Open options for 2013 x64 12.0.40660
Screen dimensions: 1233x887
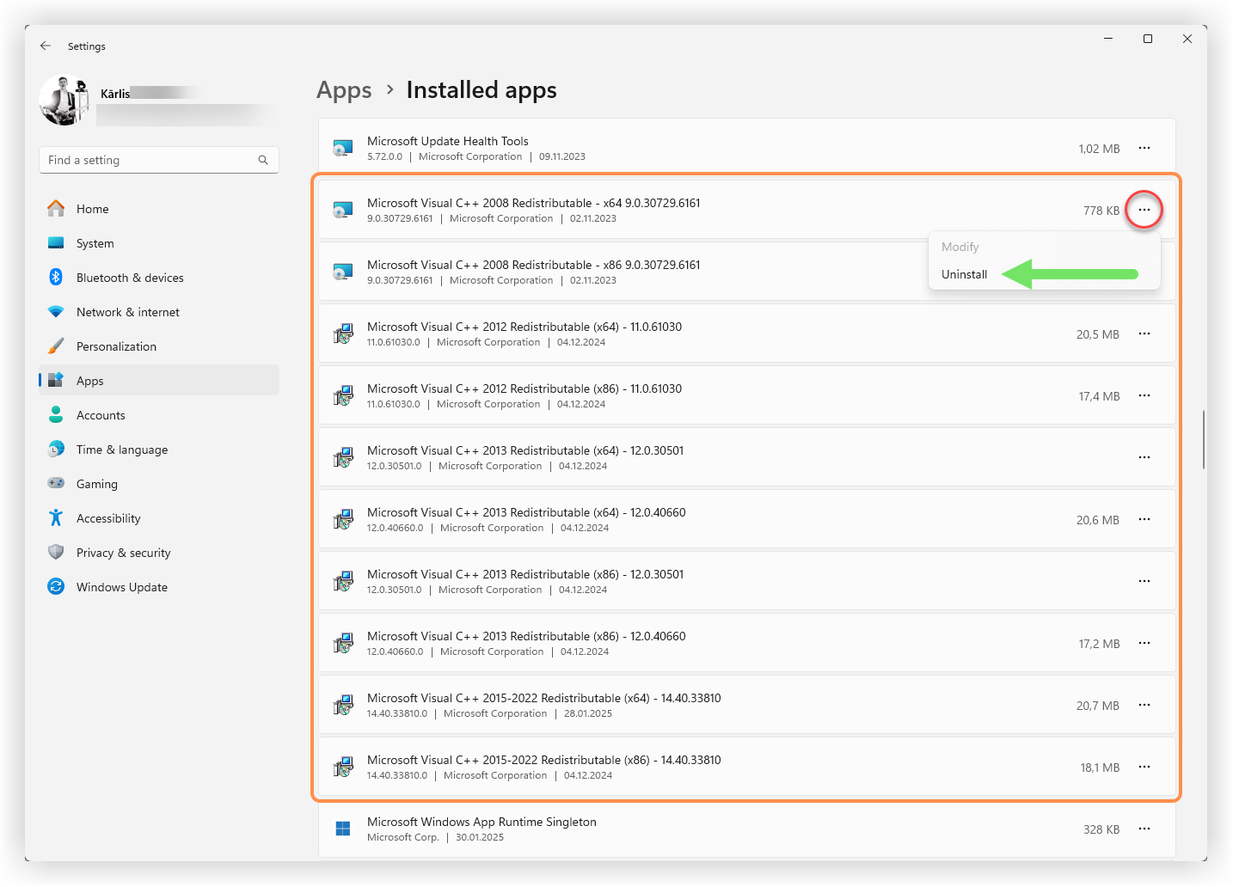click(x=1144, y=519)
